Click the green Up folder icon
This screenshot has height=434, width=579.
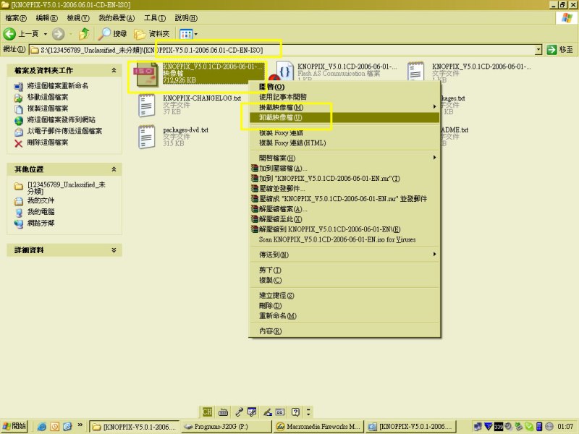[84, 34]
